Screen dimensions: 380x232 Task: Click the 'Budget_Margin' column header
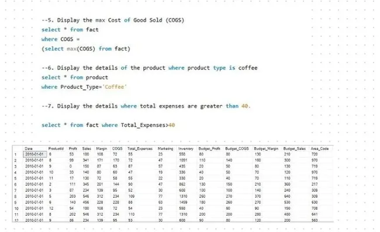pyautogui.click(x=266, y=148)
